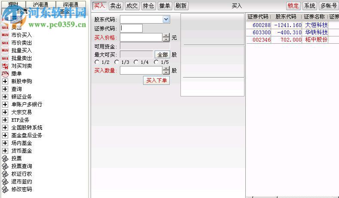Click the 证券代码 input field
339x198 pixels.
tap(131, 28)
